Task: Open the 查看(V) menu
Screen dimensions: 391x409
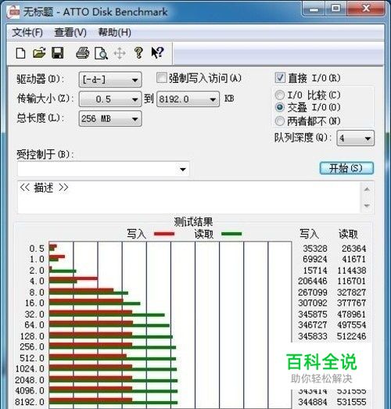Action: [x=70, y=33]
